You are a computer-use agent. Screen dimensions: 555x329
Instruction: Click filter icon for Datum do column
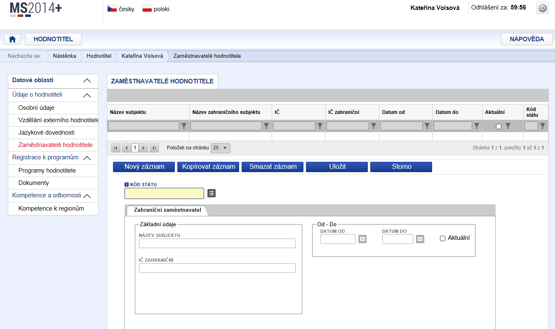coord(477,126)
